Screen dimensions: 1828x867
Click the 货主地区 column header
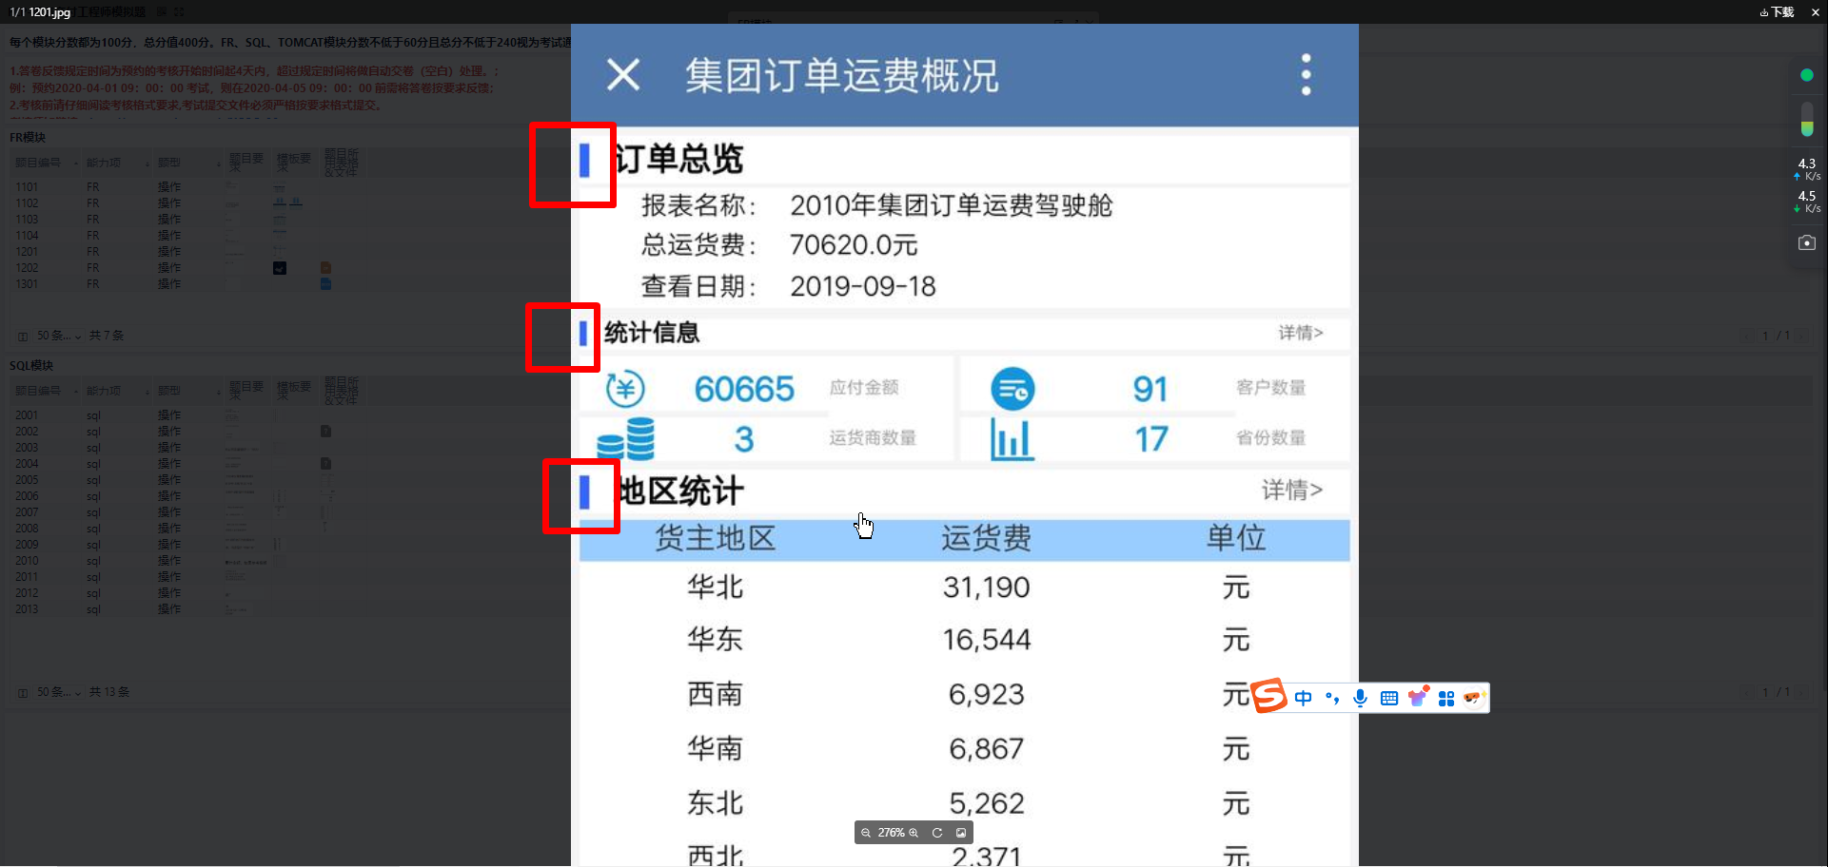pos(715,538)
